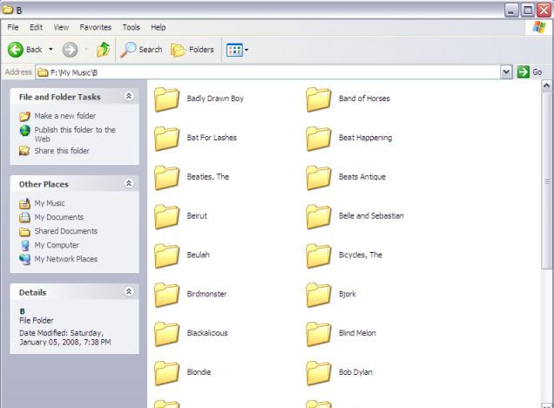Select the Birdmonster folder icon
The image size is (554, 408).
click(166, 295)
